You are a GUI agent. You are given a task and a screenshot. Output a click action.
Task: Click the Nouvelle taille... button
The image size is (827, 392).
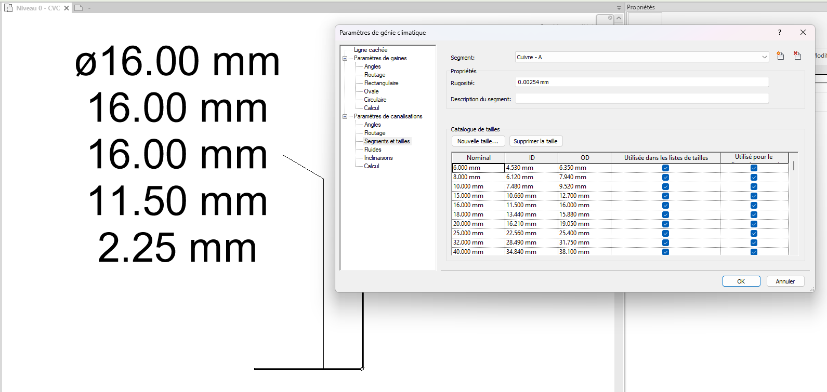[477, 141]
